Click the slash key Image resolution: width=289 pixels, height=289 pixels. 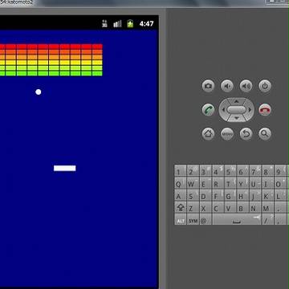(267, 220)
